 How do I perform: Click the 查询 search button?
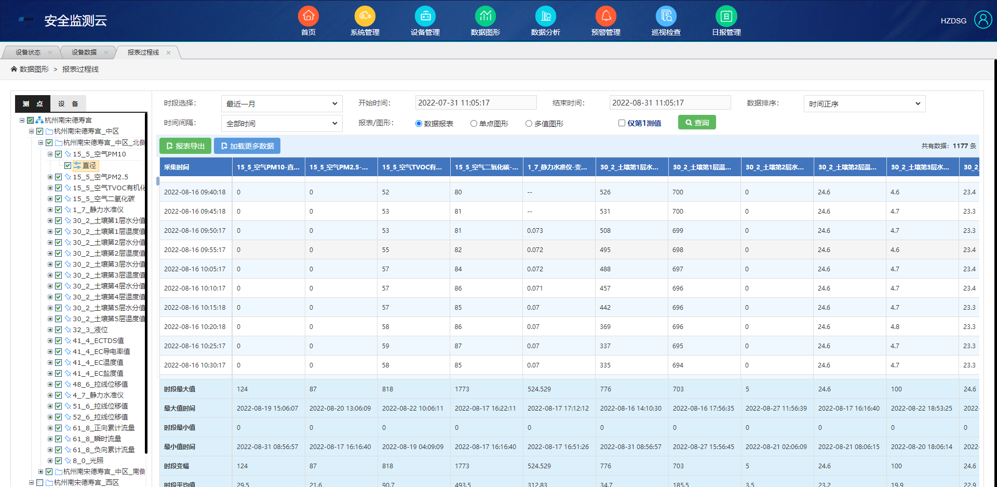[x=697, y=123]
